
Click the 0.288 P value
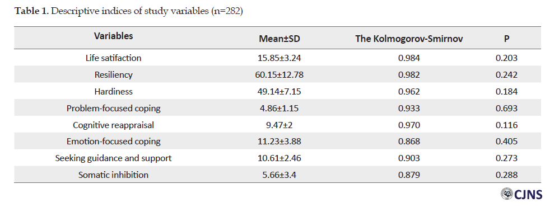click(506, 175)
